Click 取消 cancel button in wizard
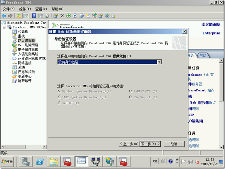This screenshot has width=225, height=169. (x=174, y=144)
